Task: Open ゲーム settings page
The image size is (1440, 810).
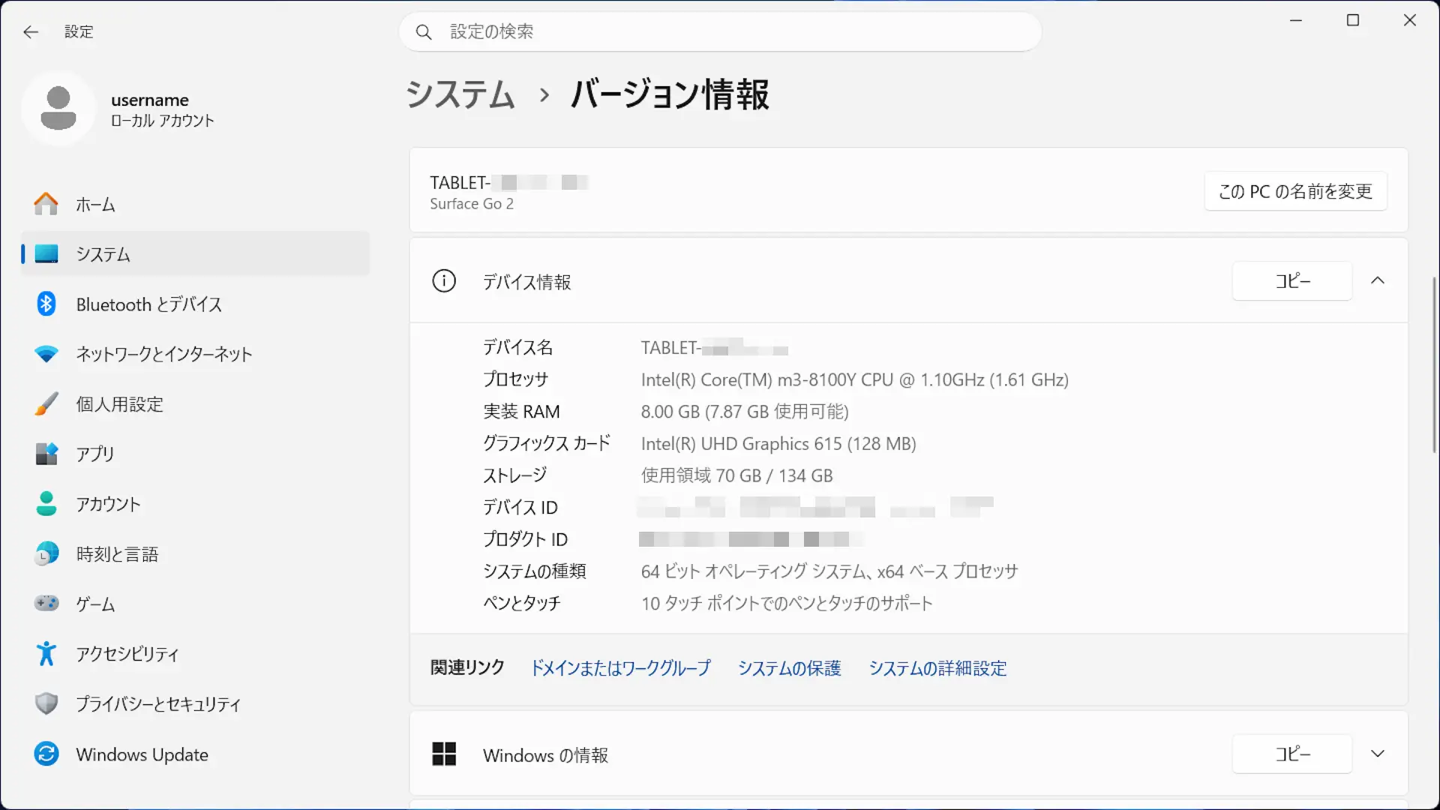Action: coord(196,604)
